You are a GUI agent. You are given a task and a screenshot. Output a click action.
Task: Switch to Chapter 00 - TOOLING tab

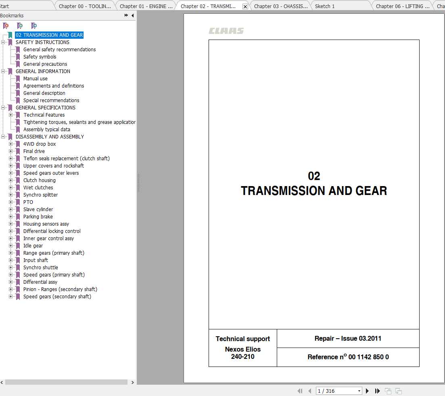tap(85, 6)
